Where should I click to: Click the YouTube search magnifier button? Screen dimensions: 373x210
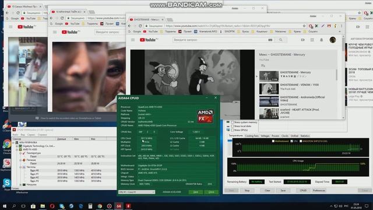(x=281, y=40)
